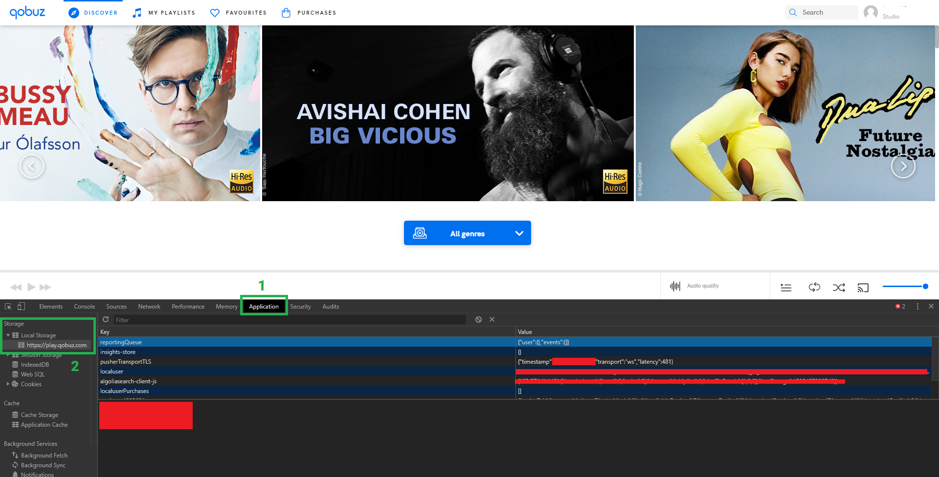This screenshot has height=477, width=939.
Task: Collapse the Local Storage tree item
Action: 8,335
